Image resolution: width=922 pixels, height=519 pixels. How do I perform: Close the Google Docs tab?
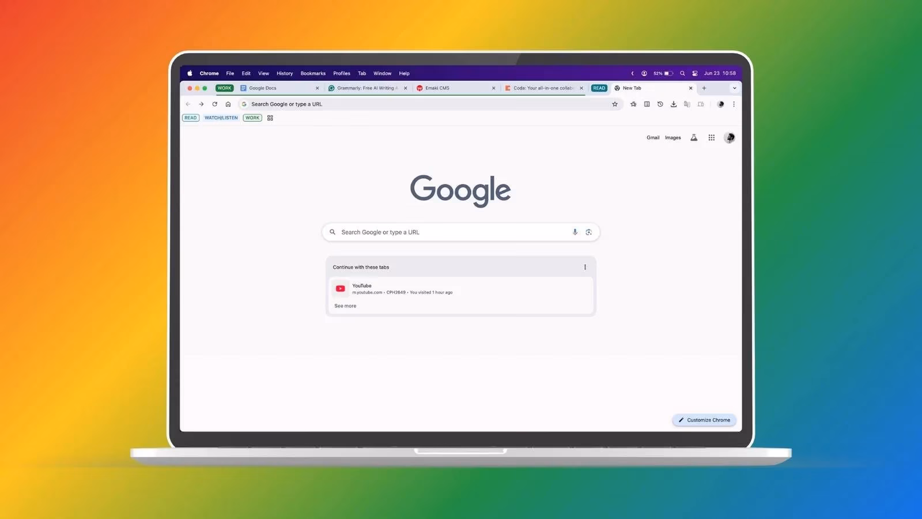317,88
